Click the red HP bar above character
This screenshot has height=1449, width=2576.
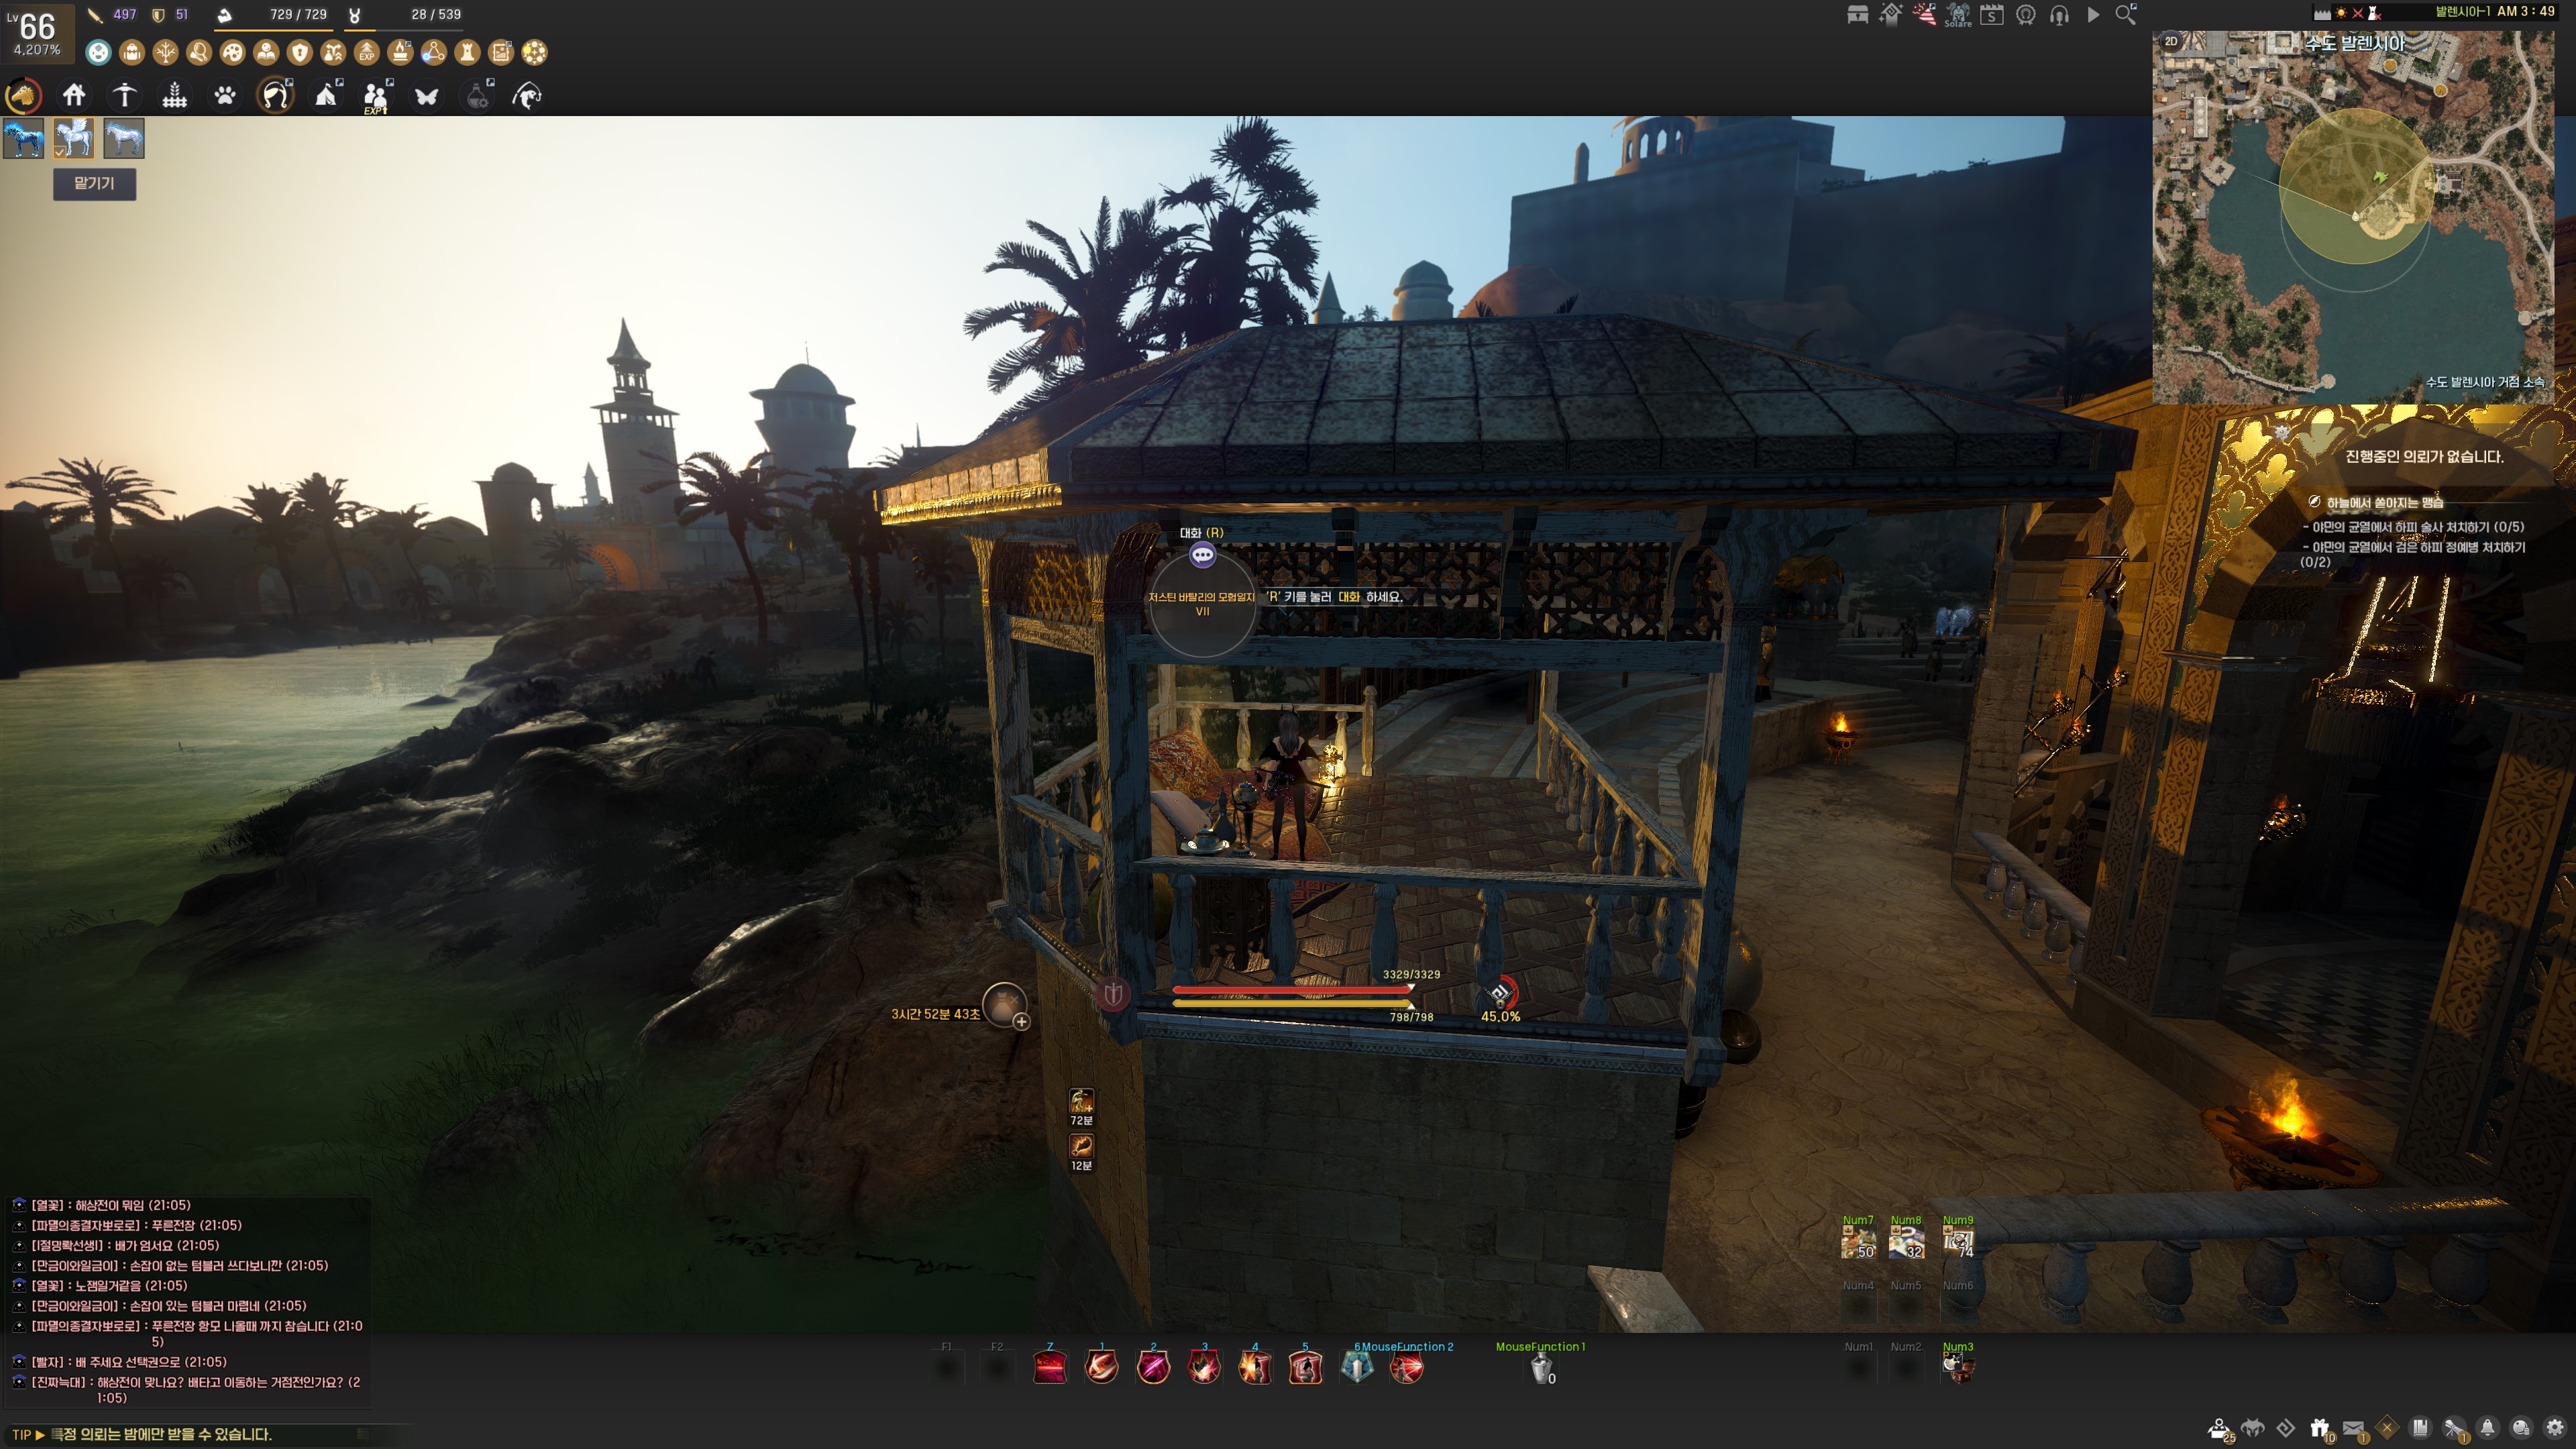1291,989
